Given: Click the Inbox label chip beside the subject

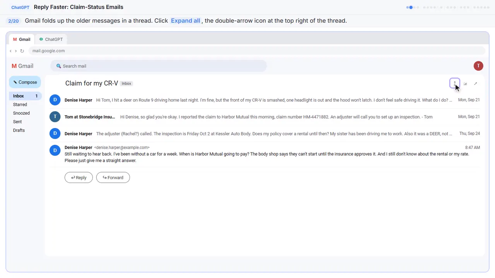Looking at the screenshot, I should [x=126, y=83].
